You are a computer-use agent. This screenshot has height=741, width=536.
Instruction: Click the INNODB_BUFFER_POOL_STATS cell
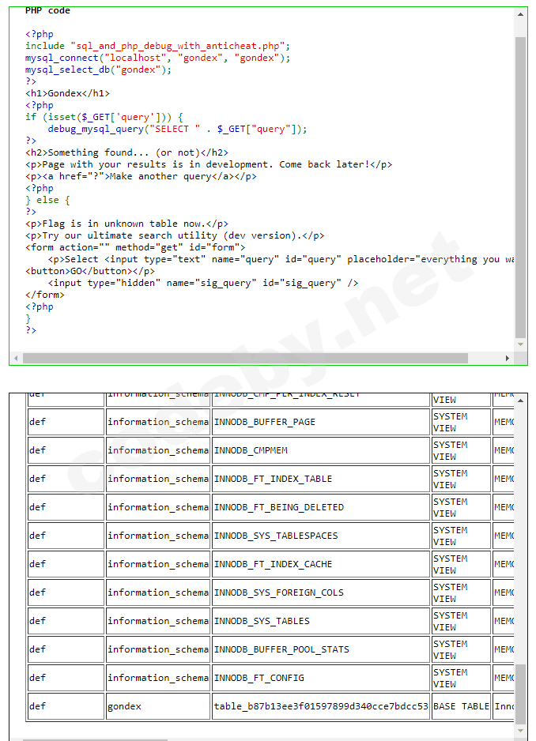pos(321,649)
